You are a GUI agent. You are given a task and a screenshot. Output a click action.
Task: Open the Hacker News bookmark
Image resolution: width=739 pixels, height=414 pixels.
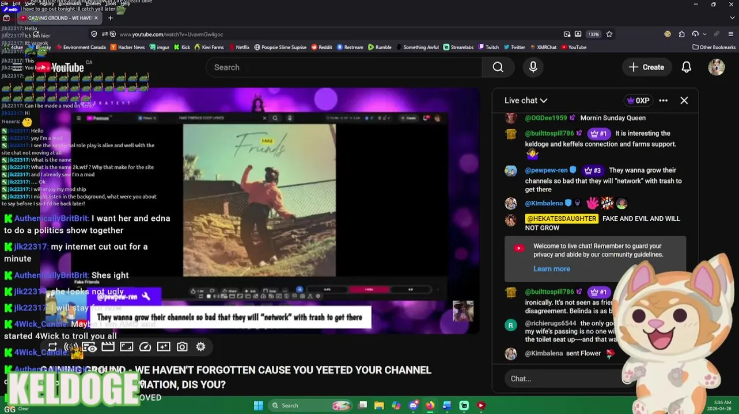point(127,47)
